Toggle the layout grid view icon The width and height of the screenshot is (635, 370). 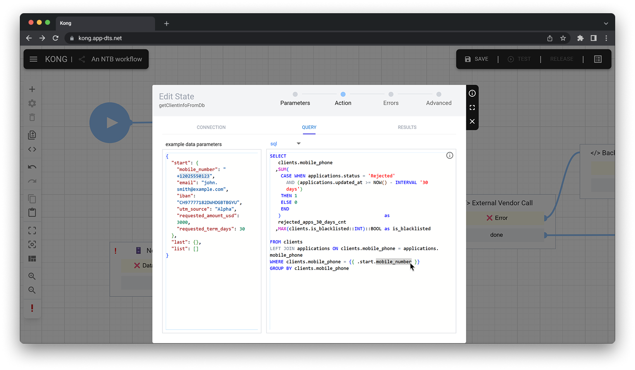coord(32,259)
